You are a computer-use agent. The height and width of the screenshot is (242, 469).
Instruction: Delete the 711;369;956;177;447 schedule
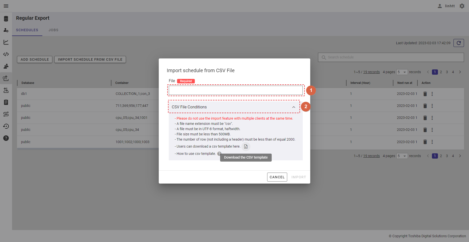(425, 106)
